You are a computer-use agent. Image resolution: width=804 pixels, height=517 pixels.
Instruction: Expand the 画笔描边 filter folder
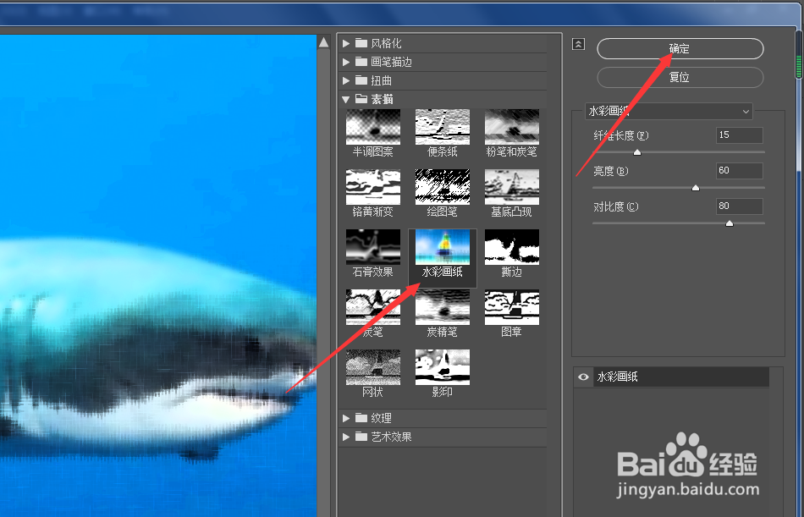tap(346, 62)
